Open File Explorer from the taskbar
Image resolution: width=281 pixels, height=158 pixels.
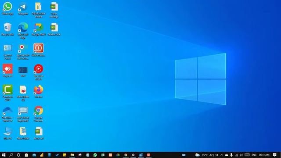coord(72,155)
